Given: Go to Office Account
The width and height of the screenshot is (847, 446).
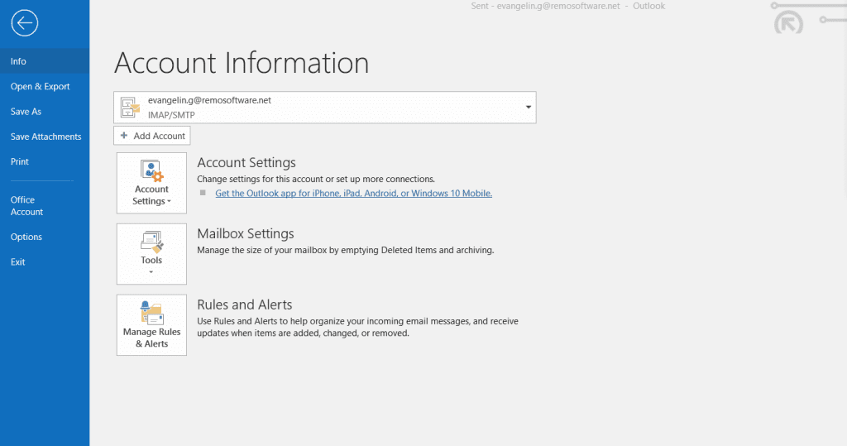Looking at the screenshot, I should pyautogui.click(x=45, y=205).
